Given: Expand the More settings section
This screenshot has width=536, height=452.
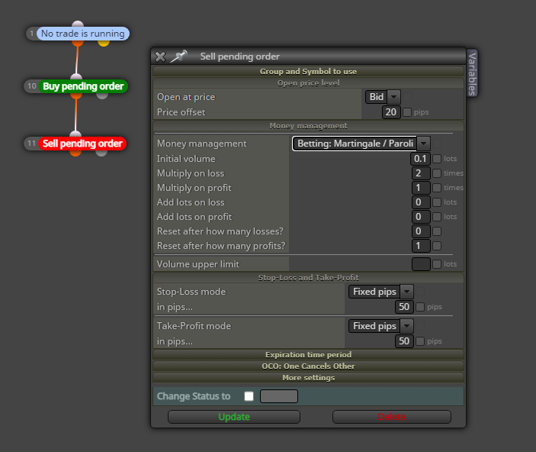Looking at the screenshot, I should [x=308, y=378].
